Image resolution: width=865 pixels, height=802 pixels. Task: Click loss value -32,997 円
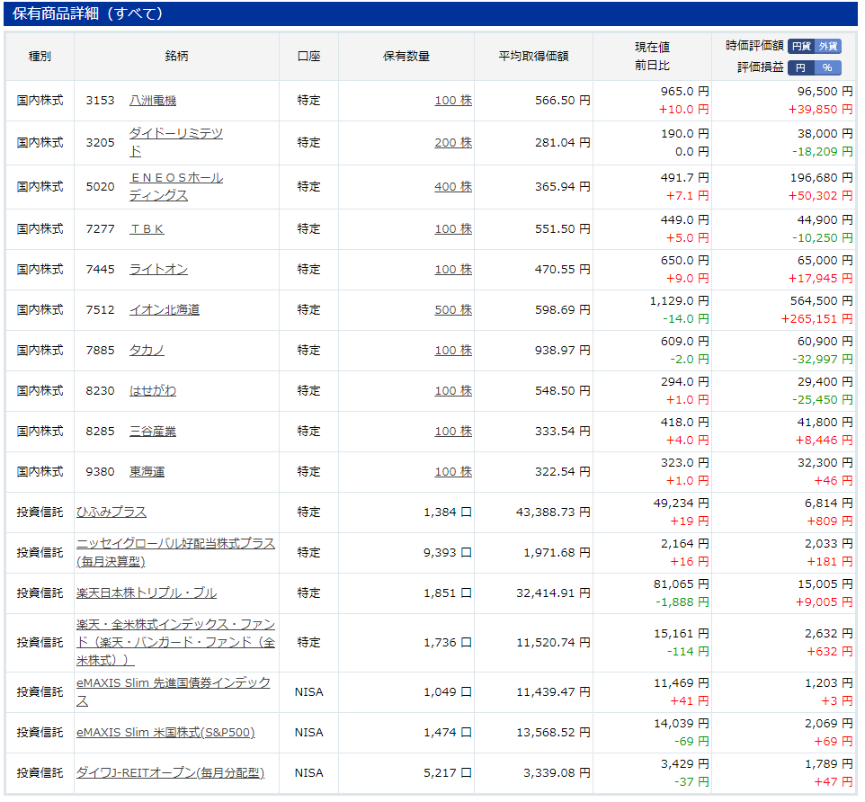pos(823,359)
